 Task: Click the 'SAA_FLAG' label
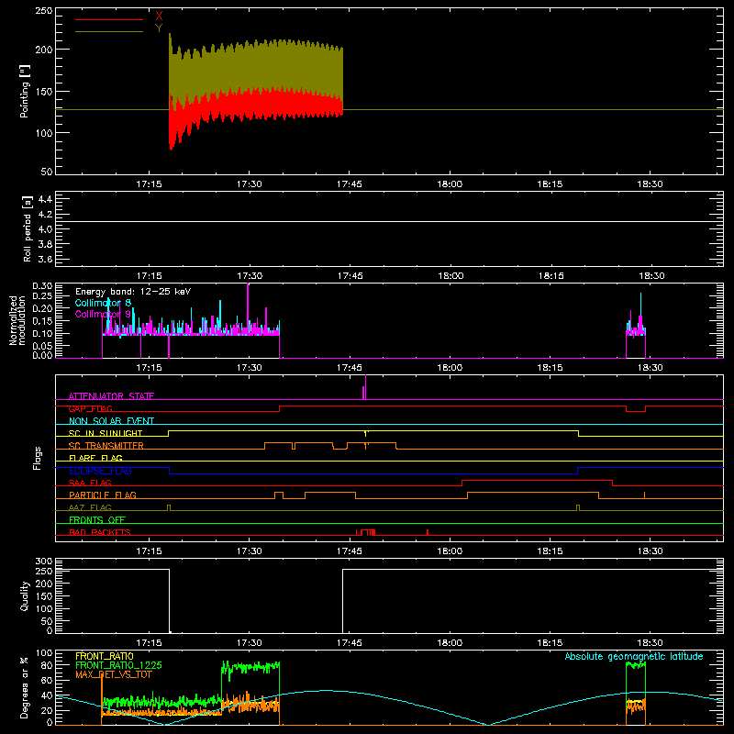(x=90, y=483)
